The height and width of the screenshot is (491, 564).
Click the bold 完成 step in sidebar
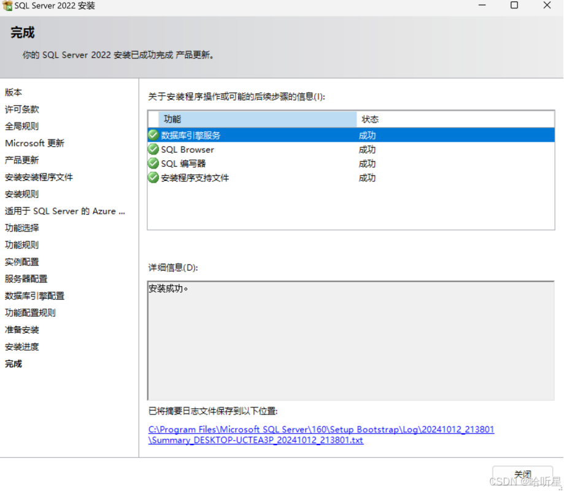14,364
